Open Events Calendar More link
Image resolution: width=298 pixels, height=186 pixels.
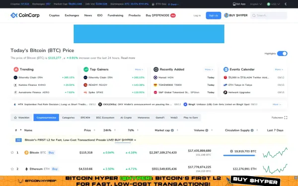click(x=279, y=69)
